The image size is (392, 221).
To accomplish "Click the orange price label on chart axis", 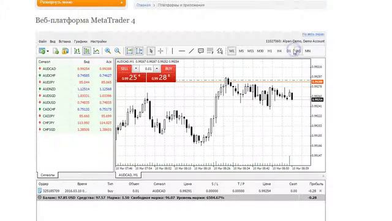I will click(x=317, y=82).
